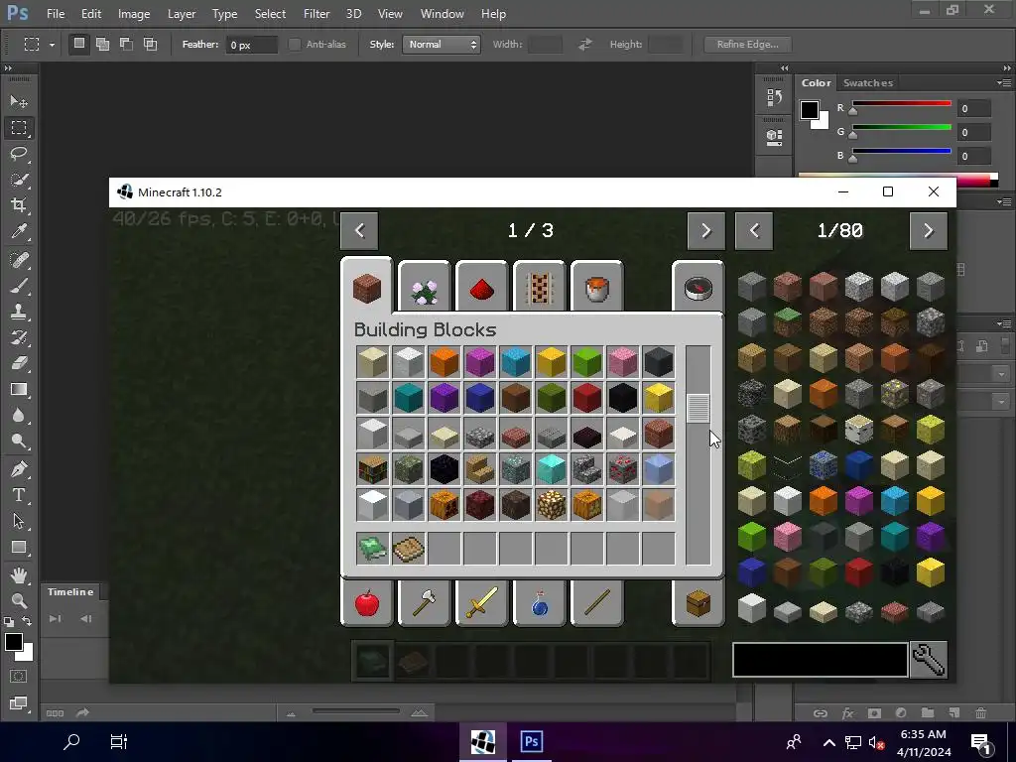Click the foreground color swatch in toolbar
Viewport: 1016px width, 762px height.
[14, 643]
